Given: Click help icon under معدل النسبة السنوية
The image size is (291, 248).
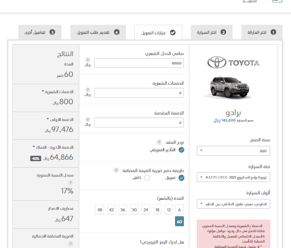Looking at the screenshot, I should click(70, 183).
